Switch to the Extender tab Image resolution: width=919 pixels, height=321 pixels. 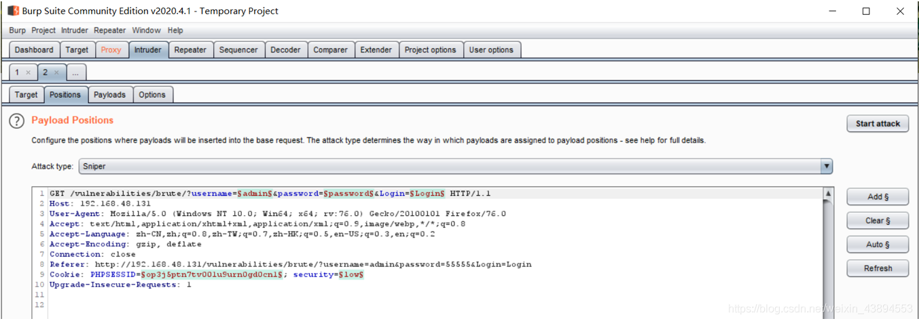376,50
